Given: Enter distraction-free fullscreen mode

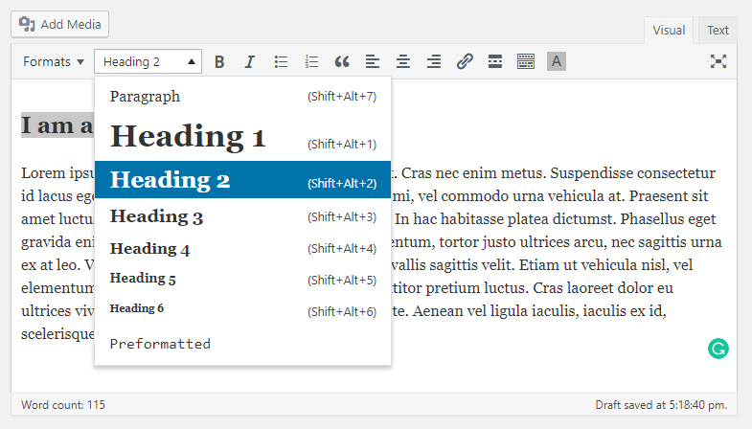Looking at the screenshot, I should 718,61.
